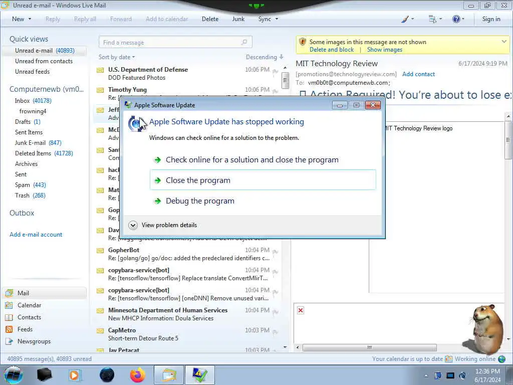The height and width of the screenshot is (385, 513).
Task: Open the Calendar view icon
Action: click(9, 305)
